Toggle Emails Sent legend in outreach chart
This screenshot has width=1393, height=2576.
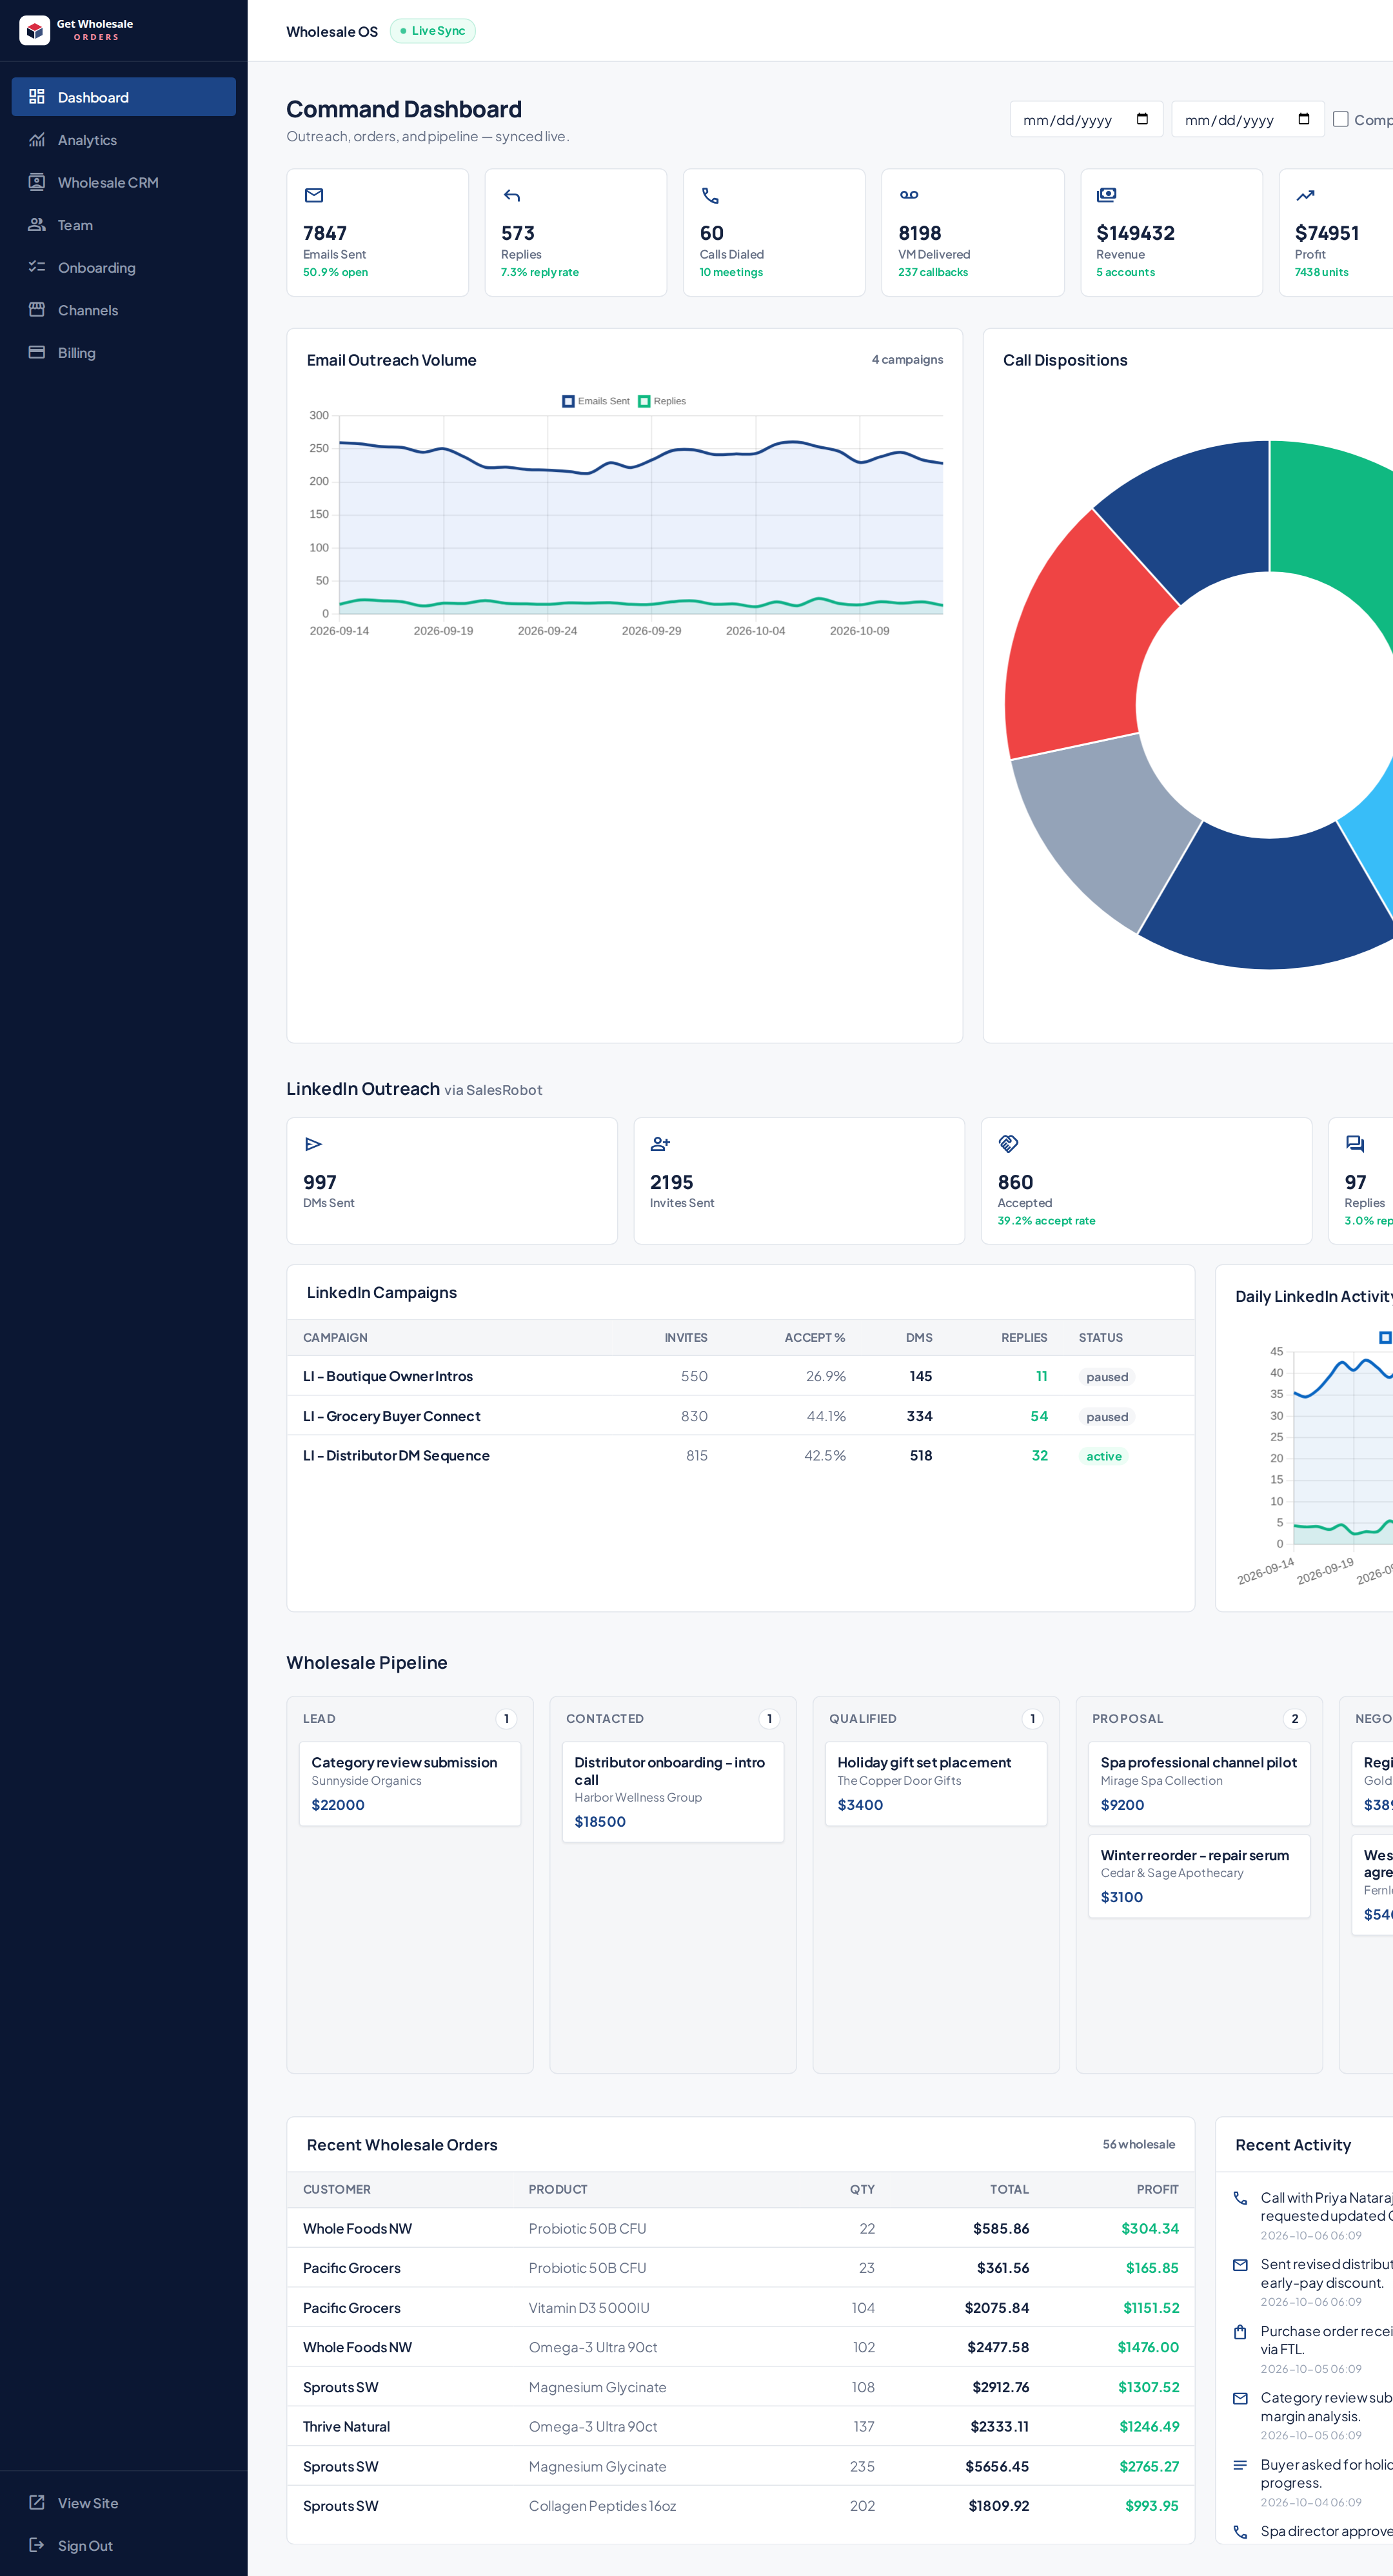pyautogui.click(x=596, y=401)
